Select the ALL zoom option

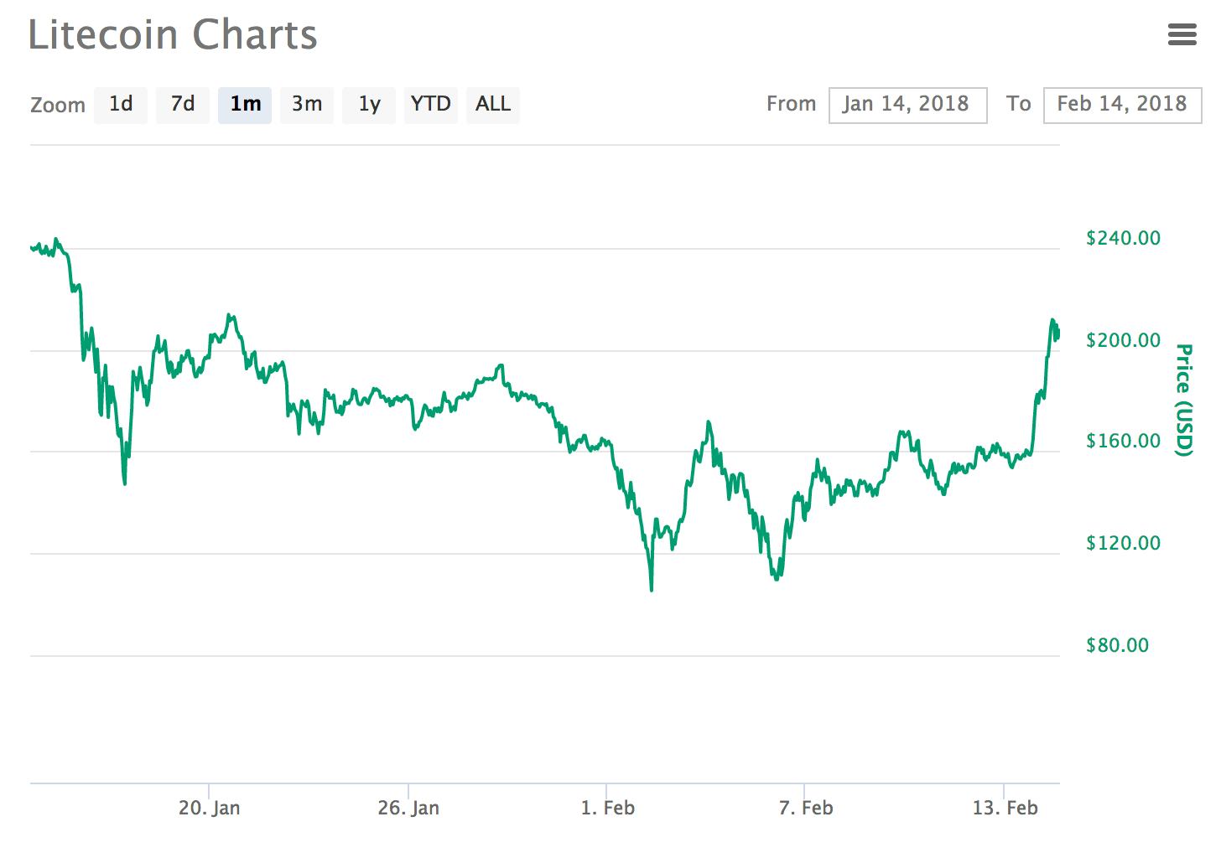click(493, 104)
